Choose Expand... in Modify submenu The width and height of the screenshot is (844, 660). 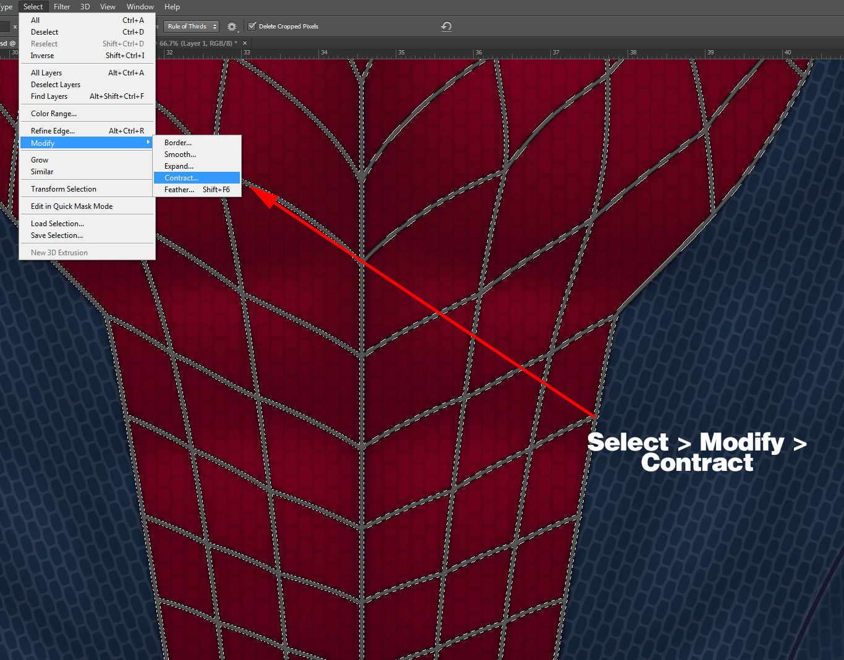pos(197,166)
